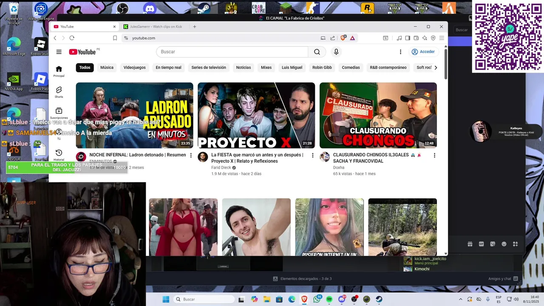This screenshot has height=306, width=544.
Task: Select the Comedias filter chip
Action: pos(351,68)
